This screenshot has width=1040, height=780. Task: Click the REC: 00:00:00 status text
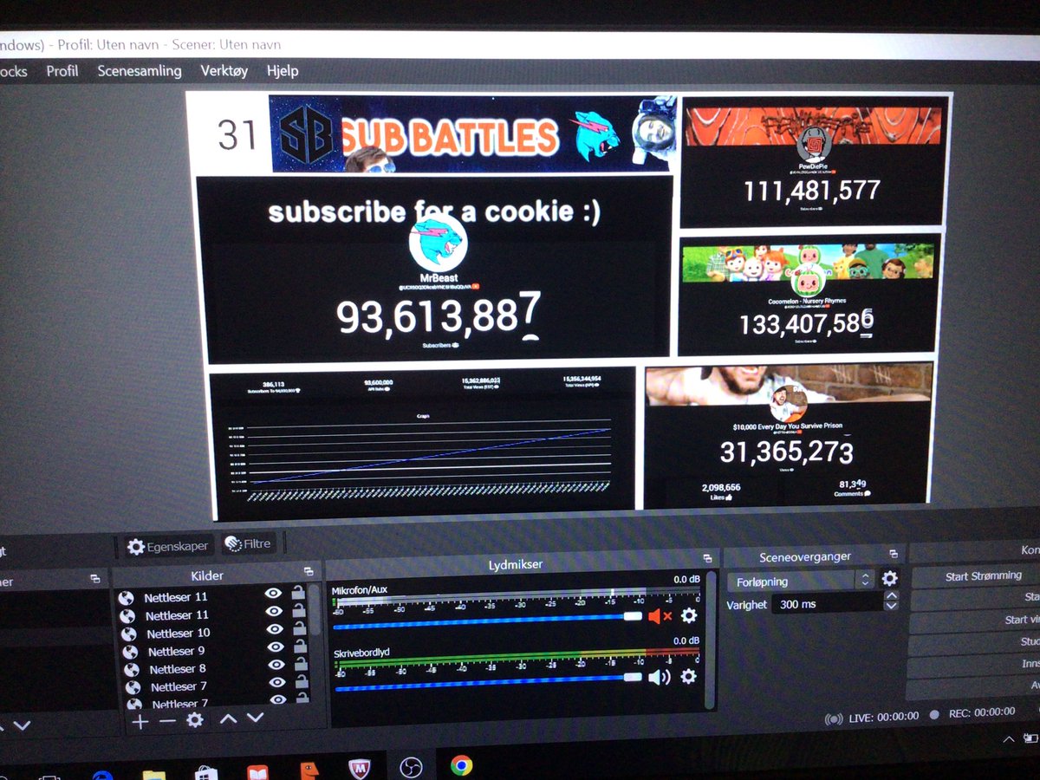tap(980, 713)
